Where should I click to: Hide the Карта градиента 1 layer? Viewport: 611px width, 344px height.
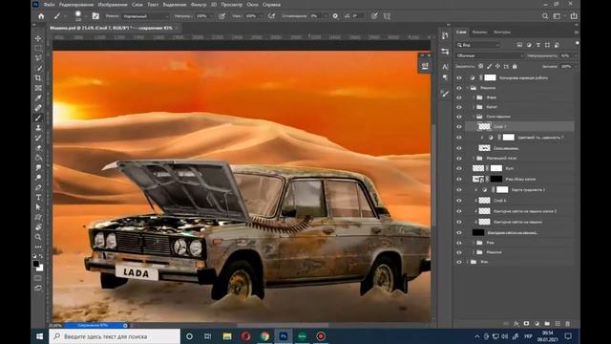pos(459,189)
